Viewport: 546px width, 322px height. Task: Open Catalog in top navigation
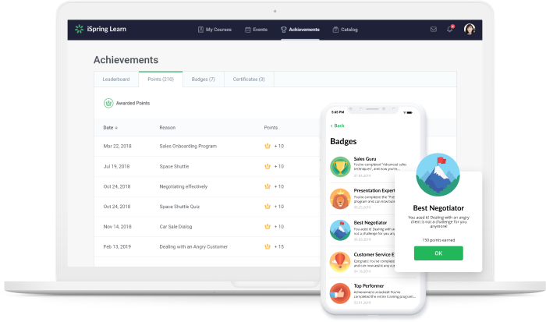tap(345, 30)
